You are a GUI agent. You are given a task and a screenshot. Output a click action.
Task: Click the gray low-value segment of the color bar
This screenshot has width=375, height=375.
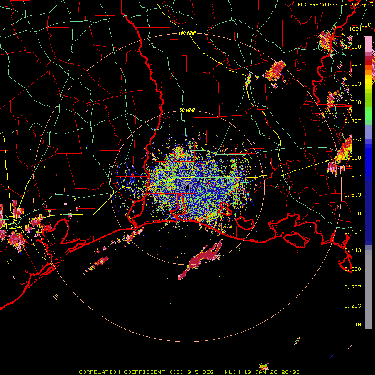pos(368,290)
